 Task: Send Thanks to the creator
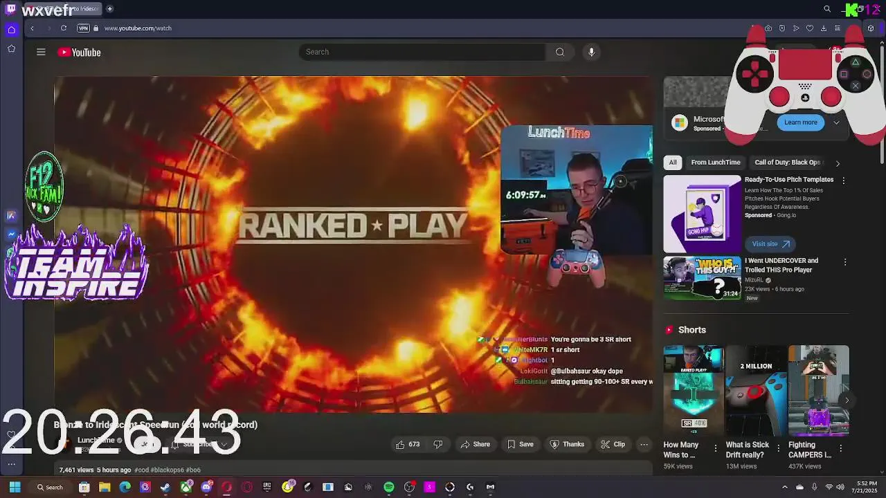point(567,444)
